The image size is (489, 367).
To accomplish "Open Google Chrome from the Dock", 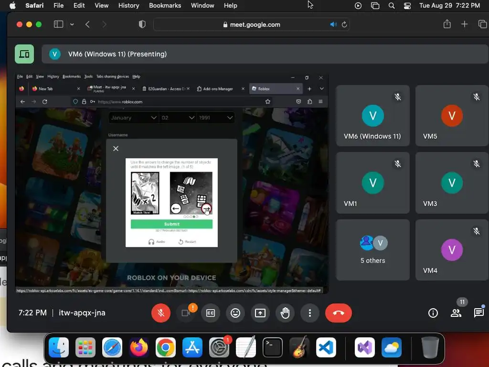I will [x=166, y=347].
